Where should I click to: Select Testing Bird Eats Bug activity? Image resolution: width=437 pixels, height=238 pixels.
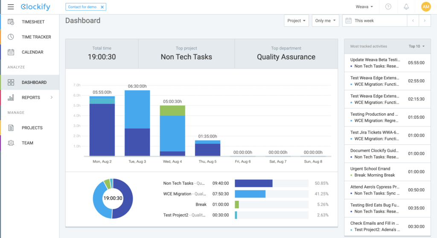point(387,208)
